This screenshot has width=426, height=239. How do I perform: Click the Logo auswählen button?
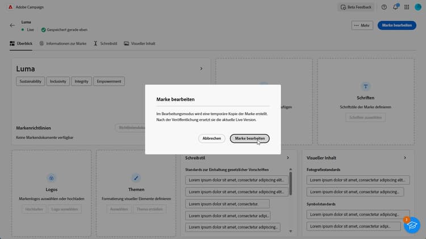[x=65, y=209]
